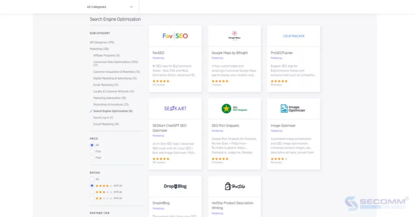Click the FavSEO reviews count

[159, 85]
